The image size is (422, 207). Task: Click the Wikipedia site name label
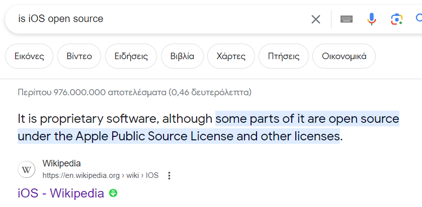pyautogui.click(x=62, y=163)
